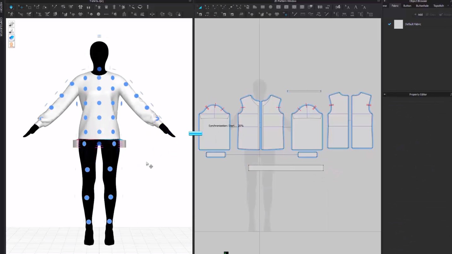The width and height of the screenshot is (452, 254).
Task: Toggle the Default Fabric checkmark
Action: coord(390,24)
